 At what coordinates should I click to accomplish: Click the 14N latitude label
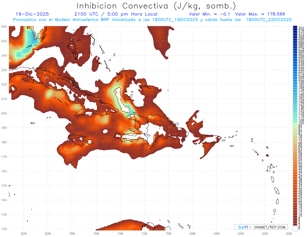pyautogui.click(x=4, y=200)
